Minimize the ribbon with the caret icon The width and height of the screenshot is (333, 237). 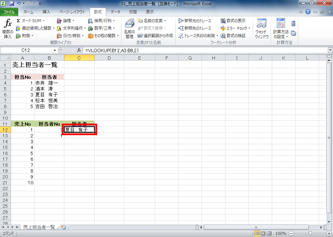(301, 12)
